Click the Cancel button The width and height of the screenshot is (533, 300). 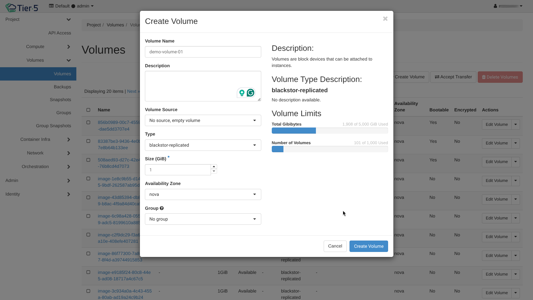coord(335,246)
